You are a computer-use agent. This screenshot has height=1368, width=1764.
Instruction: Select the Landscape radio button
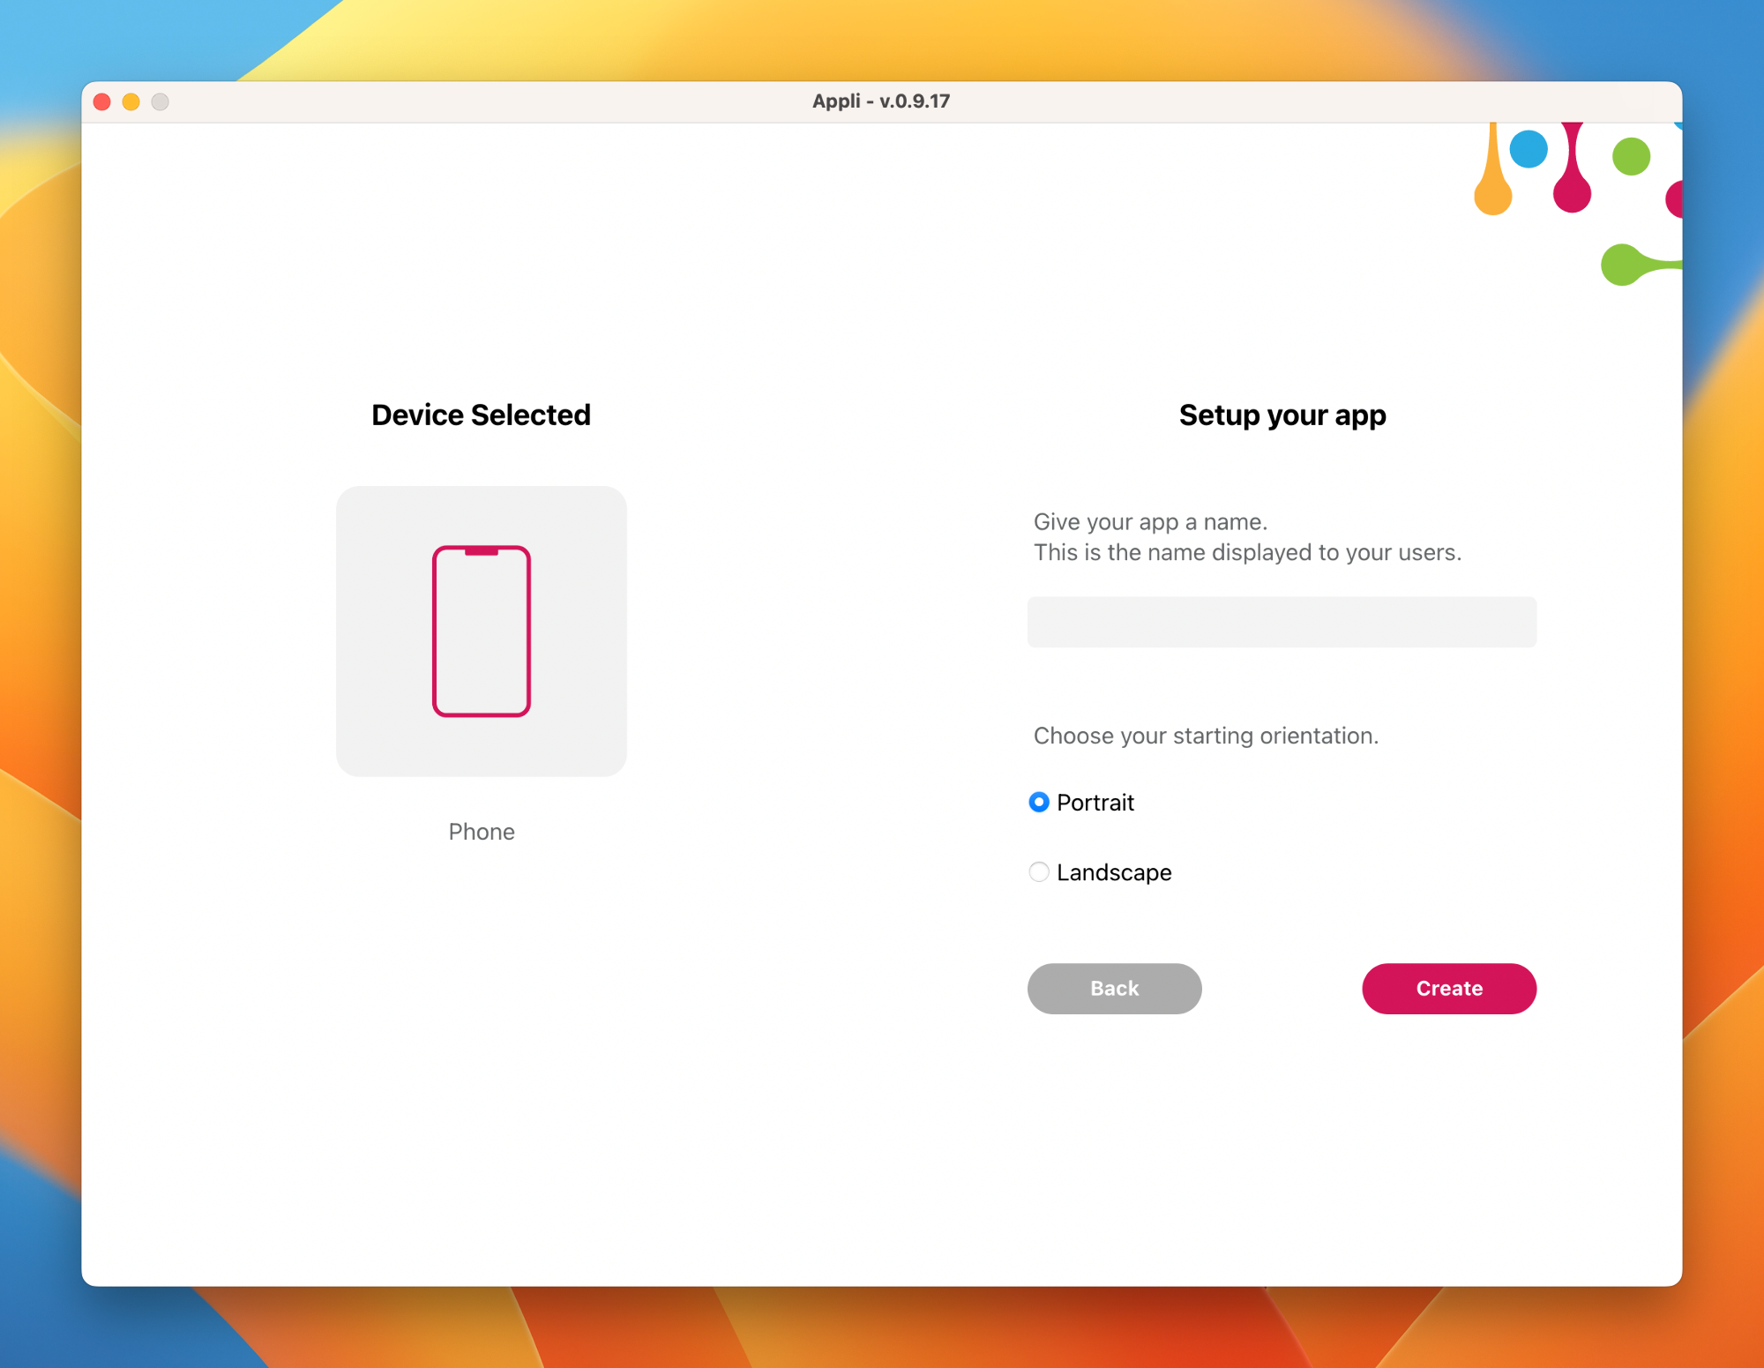[x=1038, y=871]
